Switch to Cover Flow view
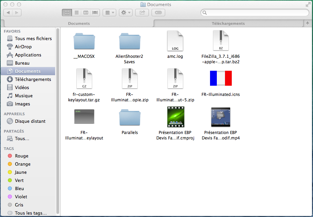Viewport: 313px width, 217px height. pos(95,13)
